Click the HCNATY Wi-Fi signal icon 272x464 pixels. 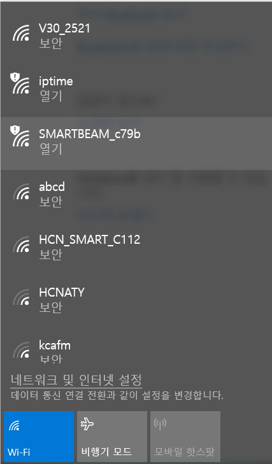21,297
